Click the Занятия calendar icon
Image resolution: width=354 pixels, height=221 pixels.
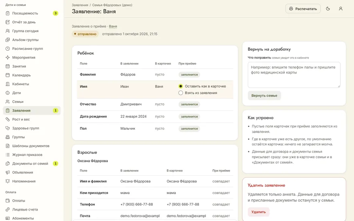8,66
